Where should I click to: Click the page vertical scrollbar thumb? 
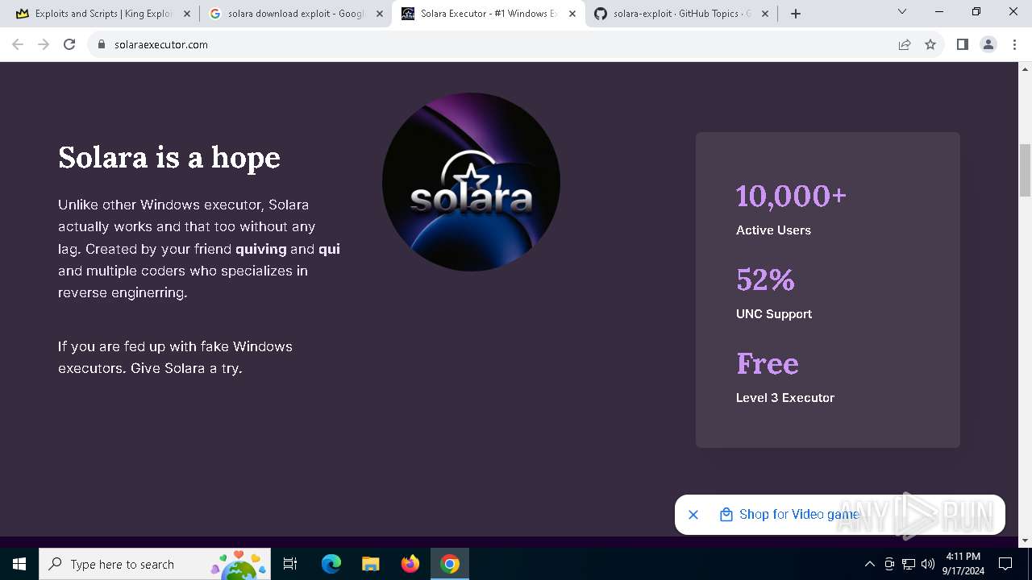click(1025, 171)
